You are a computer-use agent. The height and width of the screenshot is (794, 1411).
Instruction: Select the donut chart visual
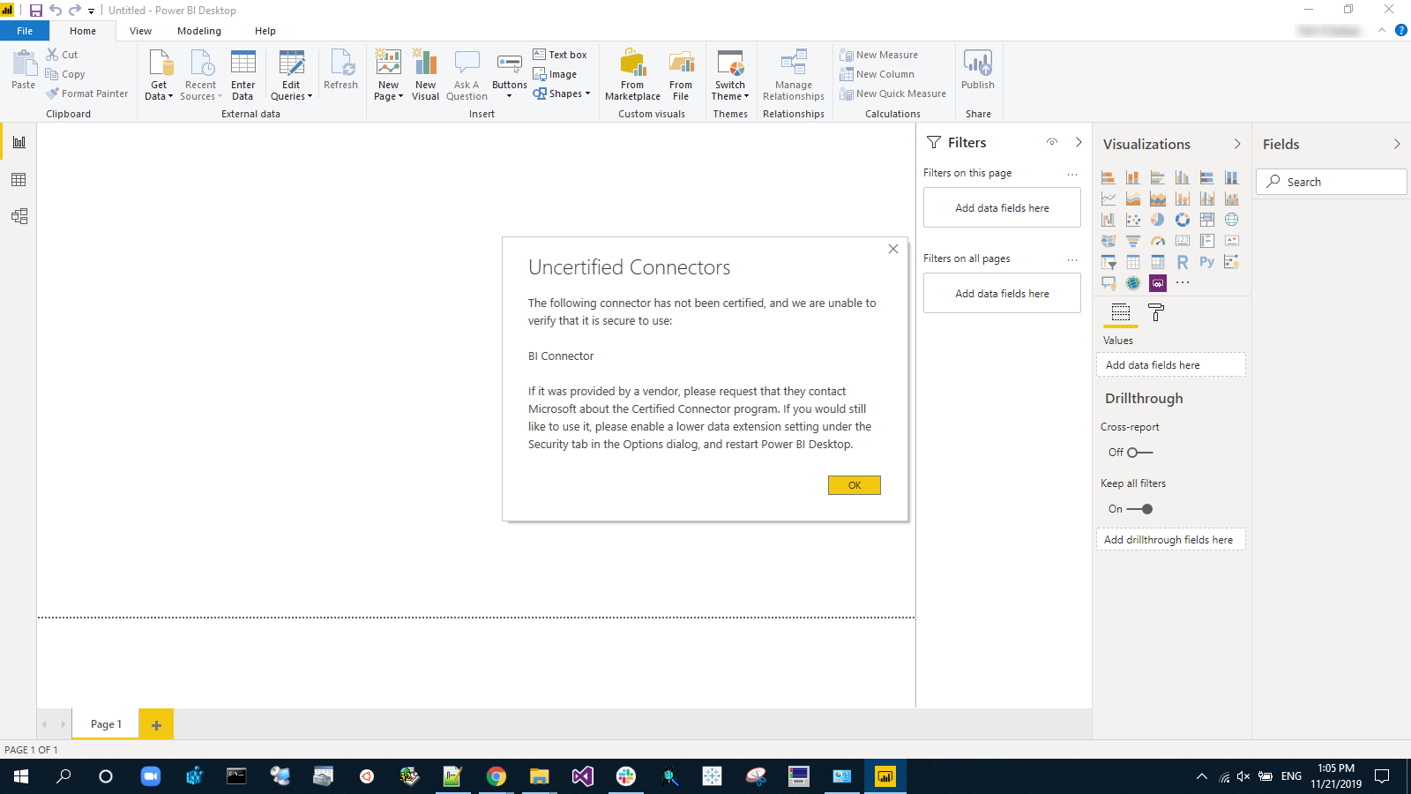point(1183,220)
